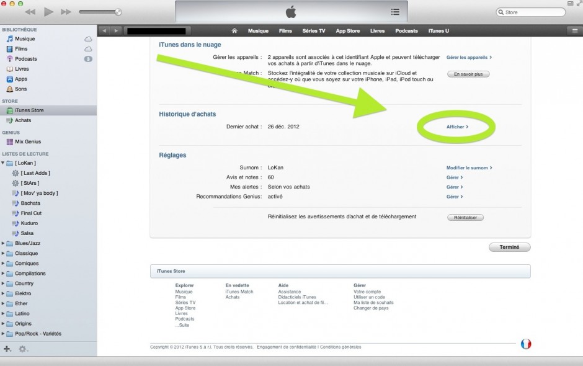
Task: Go back with the store back arrow
Action: (x=104, y=31)
